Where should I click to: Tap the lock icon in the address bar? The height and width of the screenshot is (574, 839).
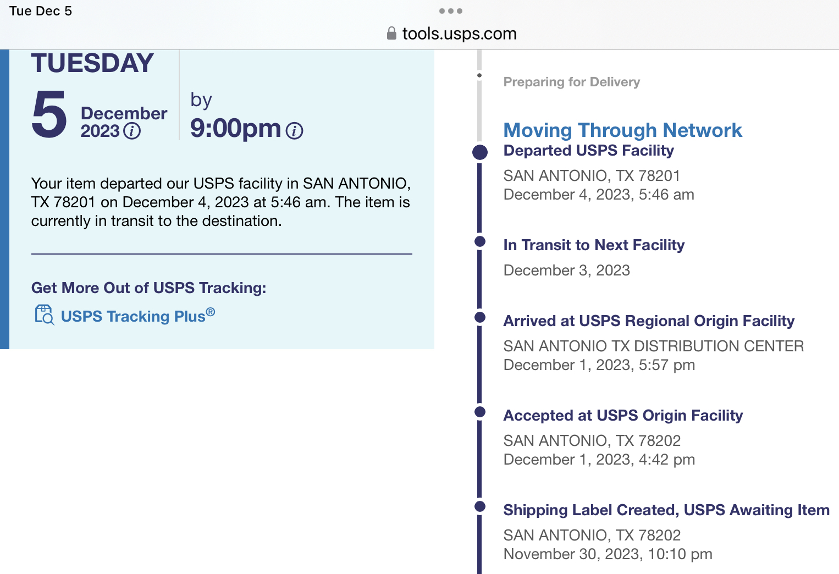[x=391, y=34]
